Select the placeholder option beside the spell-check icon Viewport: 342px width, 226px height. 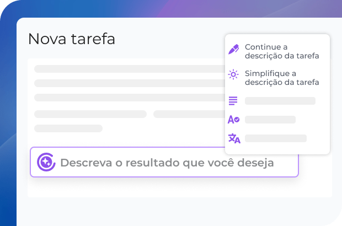point(270,120)
